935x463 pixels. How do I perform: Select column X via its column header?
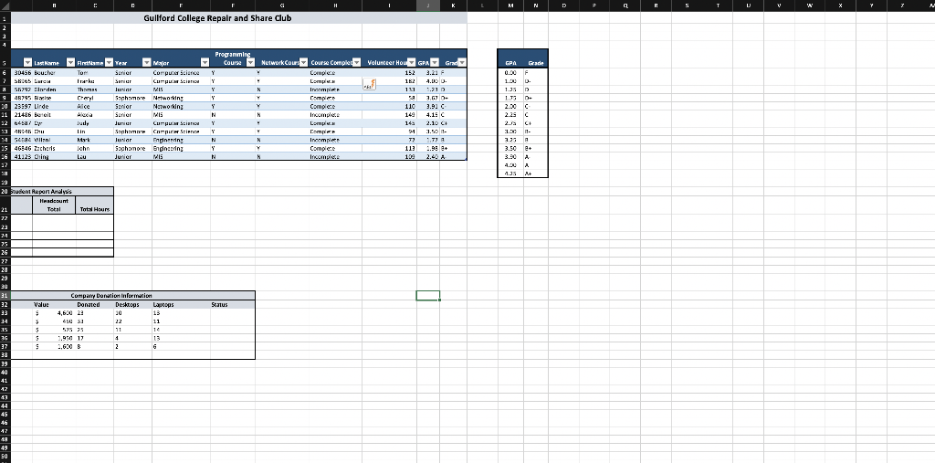[841, 5]
